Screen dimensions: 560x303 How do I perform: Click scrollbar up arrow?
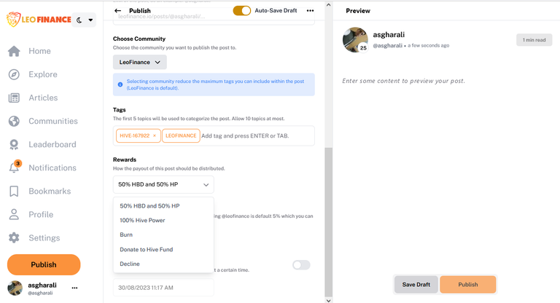[329, 5]
